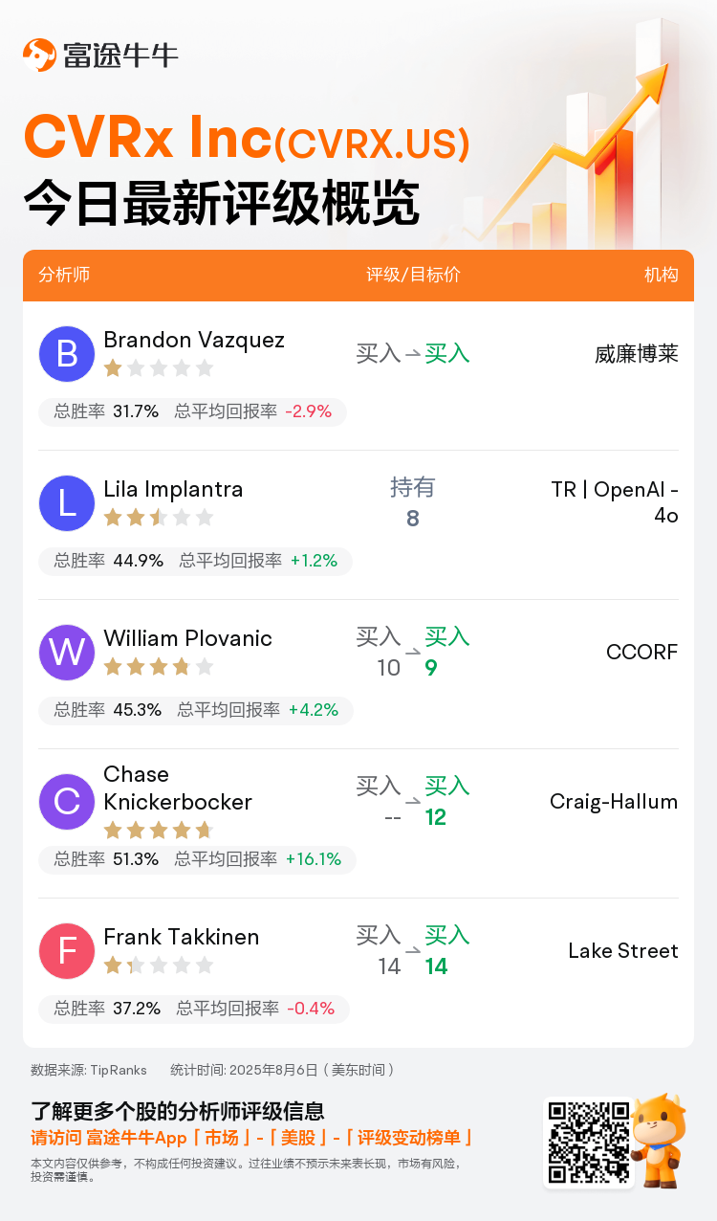The height and width of the screenshot is (1221, 717).
Task: Click Chase Knickerbocker's C avatar icon
Action: [x=67, y=801]
